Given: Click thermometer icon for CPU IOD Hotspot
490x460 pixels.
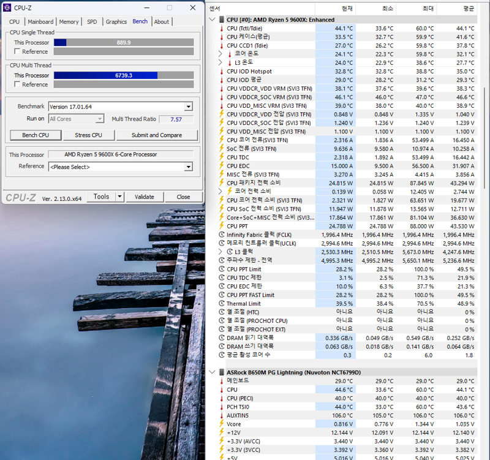Looking at the screenshot, I should pyautogui.click(x=222, y=71).
